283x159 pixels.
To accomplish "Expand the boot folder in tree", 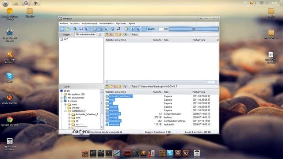I will [x=69, y=117].
